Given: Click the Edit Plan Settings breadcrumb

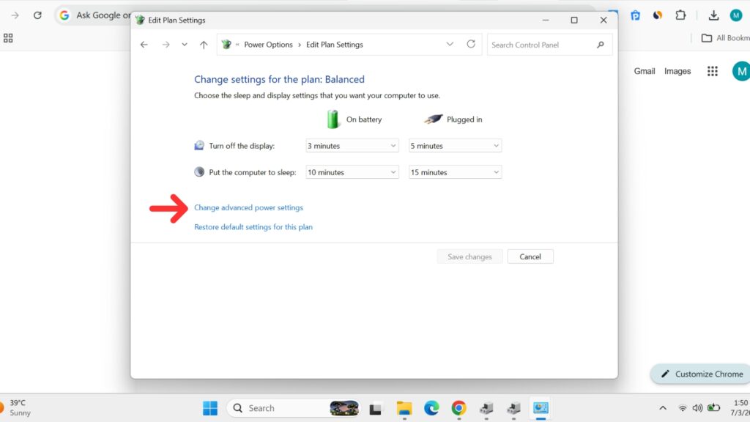Looking at the screenshot, I should 334,45.
